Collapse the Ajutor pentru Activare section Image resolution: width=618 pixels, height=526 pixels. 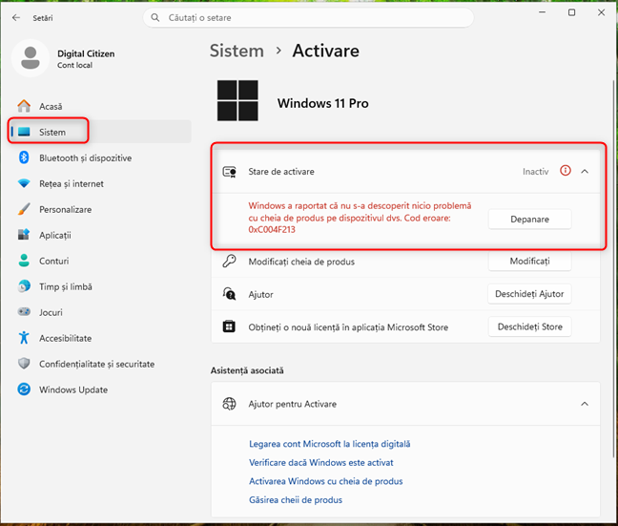click(x=585, y=404)
